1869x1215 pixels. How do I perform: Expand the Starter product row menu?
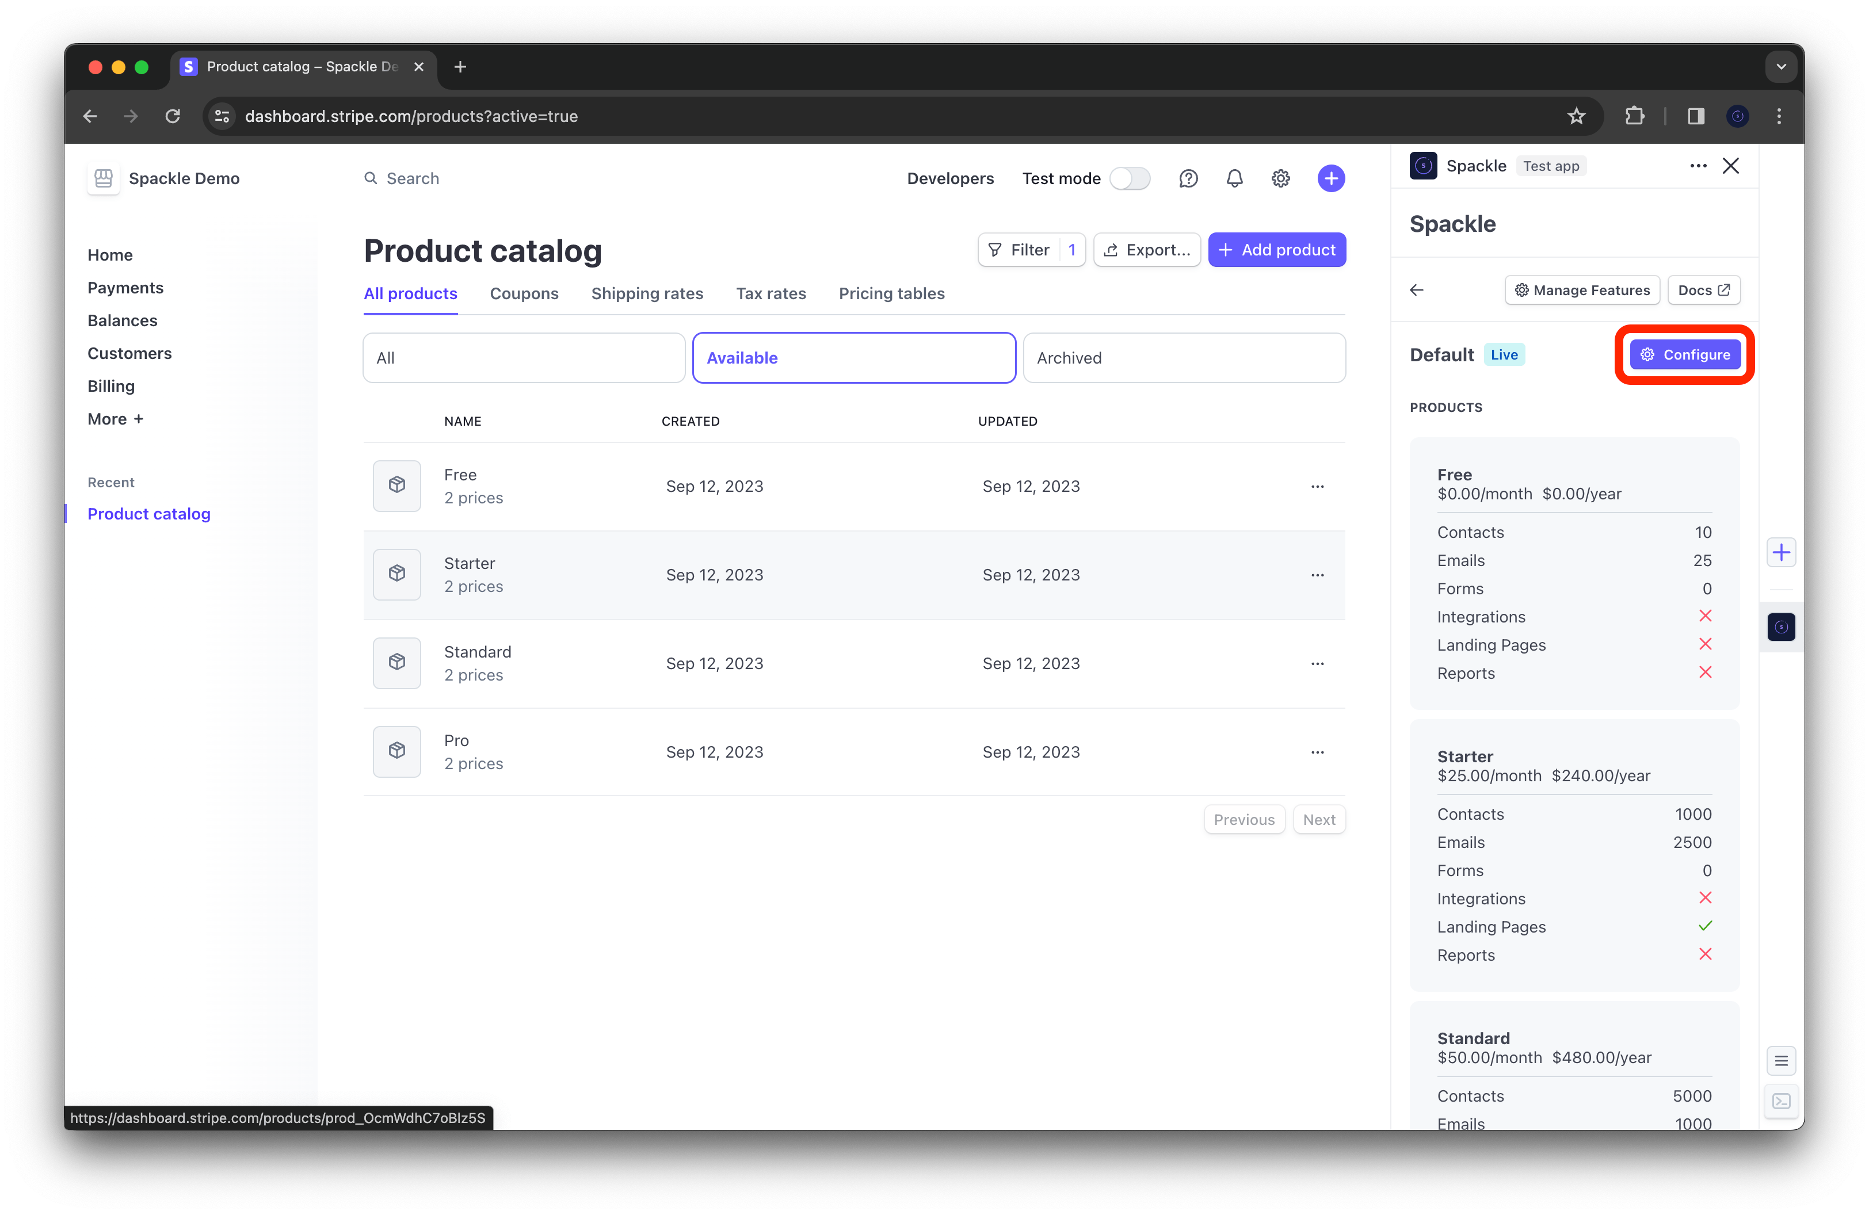[x=1316, y=575]
